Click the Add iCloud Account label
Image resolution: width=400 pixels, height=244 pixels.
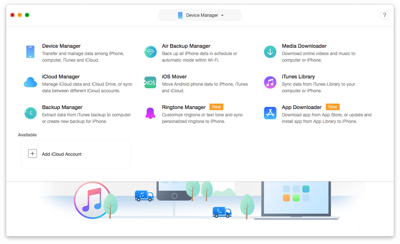(x=62, y=154)
